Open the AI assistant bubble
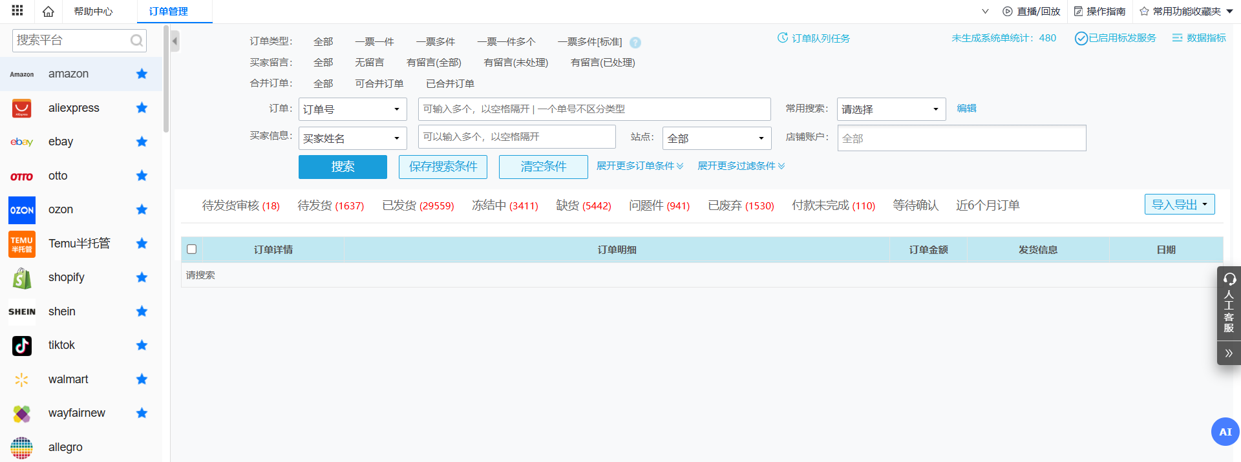 coord(1225,432)
